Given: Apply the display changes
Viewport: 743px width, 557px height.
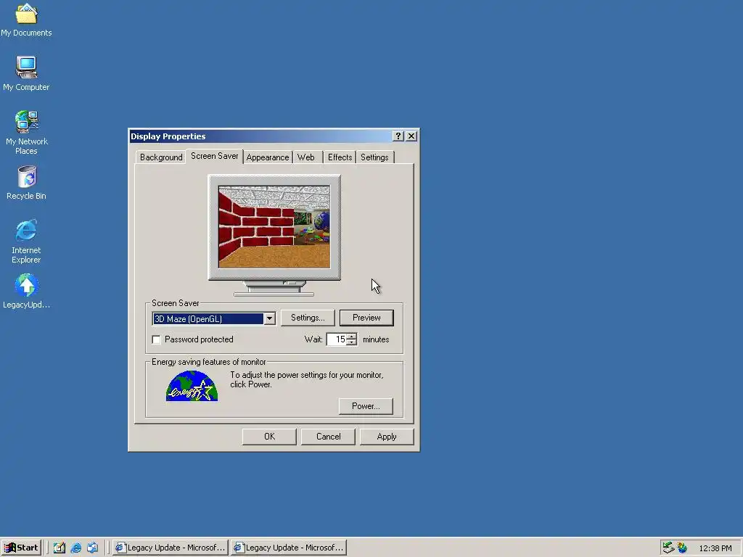Looking at the screenshot, I should point(387,437).
